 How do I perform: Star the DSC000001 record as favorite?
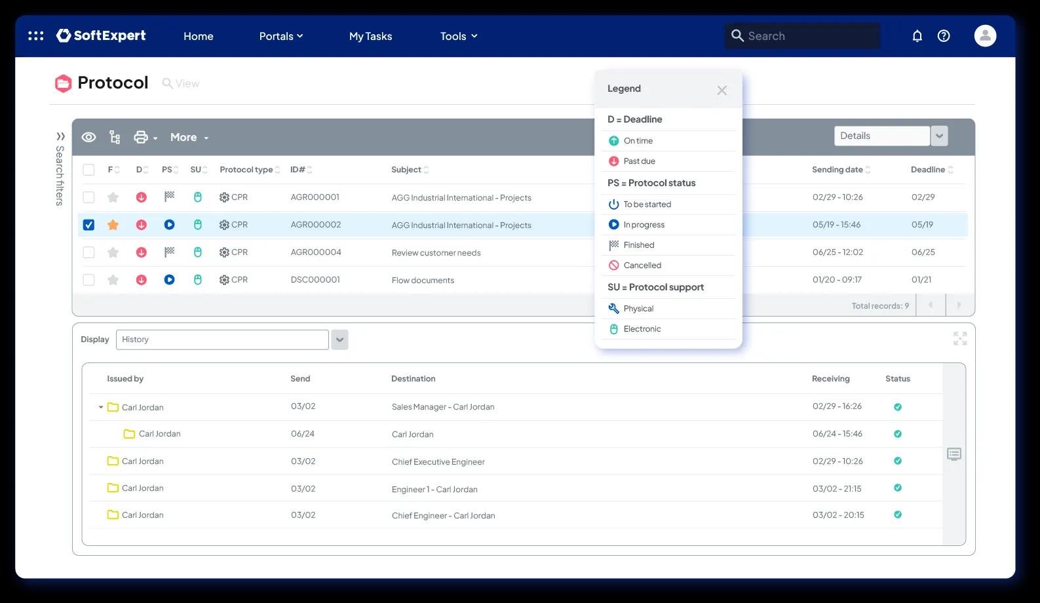[x=113, y=280]
